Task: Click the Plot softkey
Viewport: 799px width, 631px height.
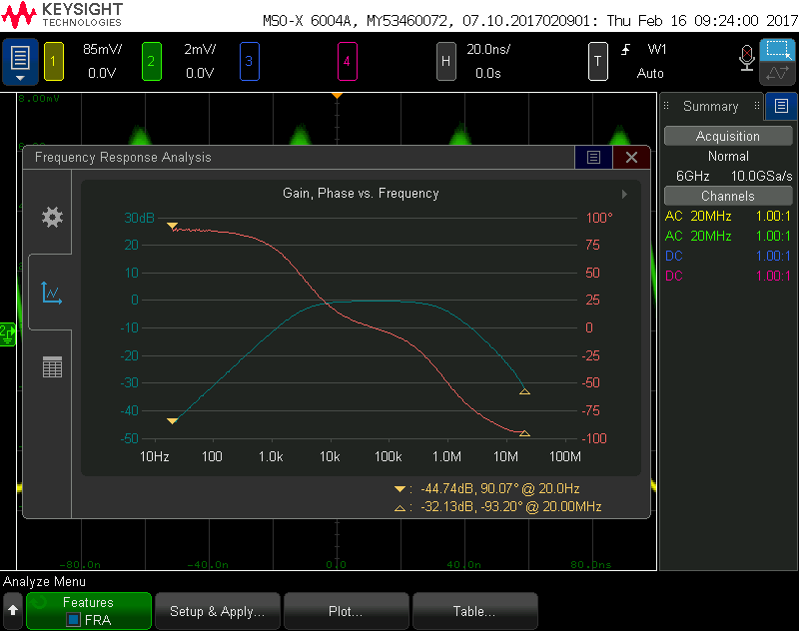Action: (x=346, y=610)
